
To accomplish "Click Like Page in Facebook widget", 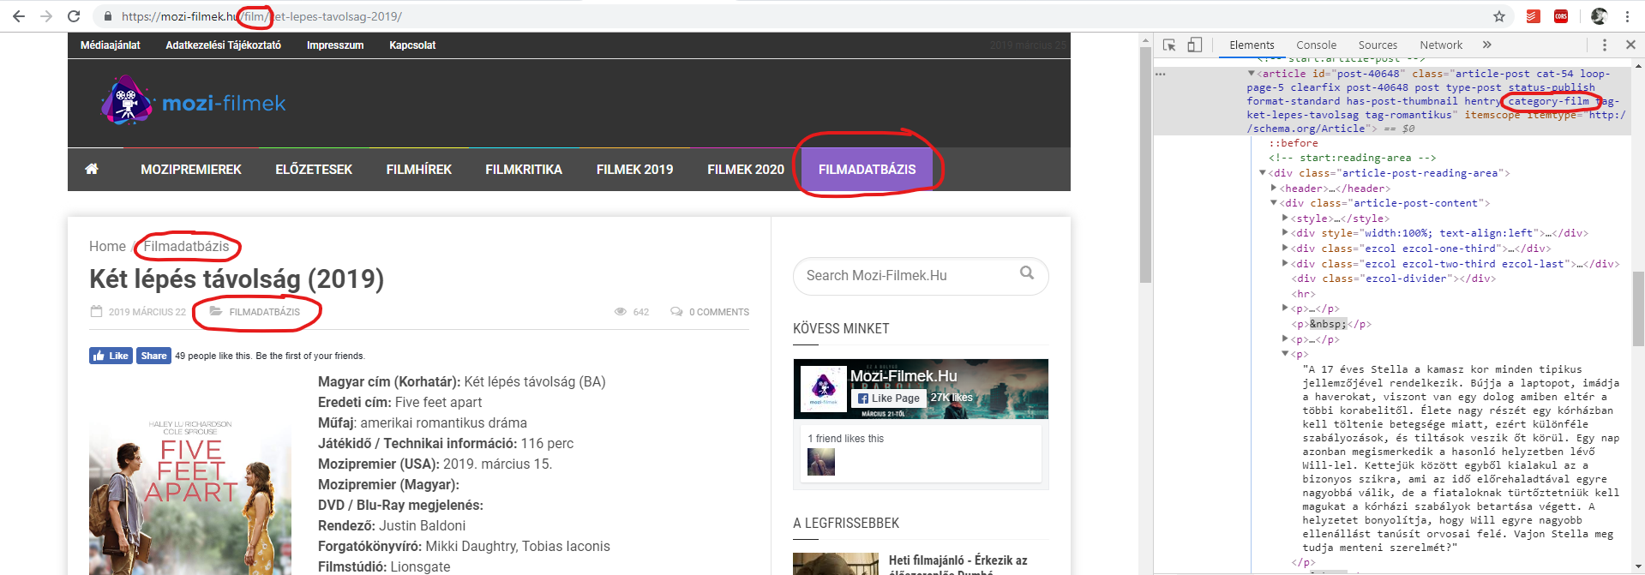I will [x=888, y=398].
